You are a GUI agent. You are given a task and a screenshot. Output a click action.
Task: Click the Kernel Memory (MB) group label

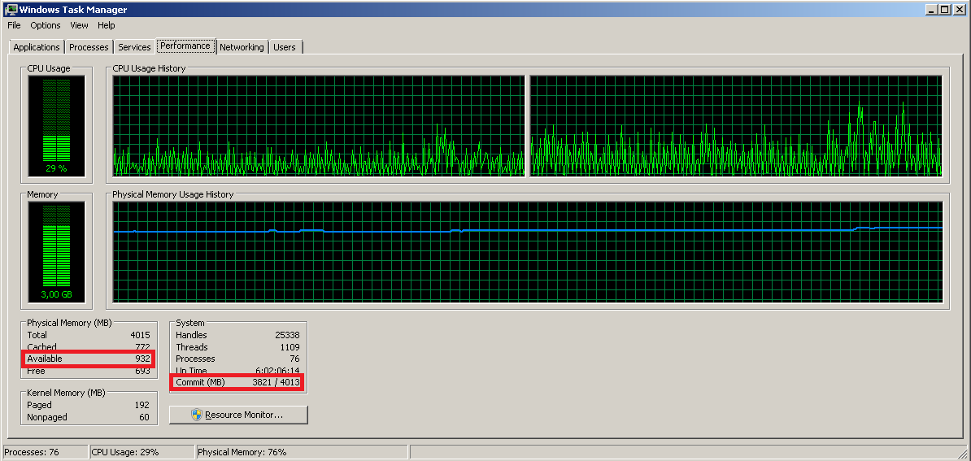[66, 393]
